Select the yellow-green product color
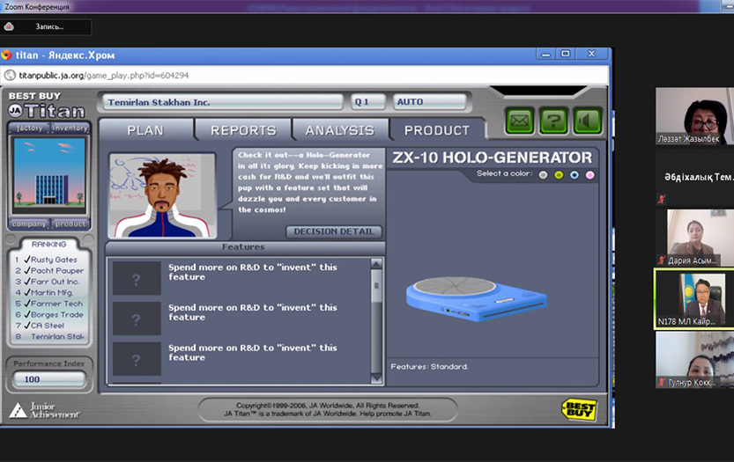Screen dimensions: 734x462 559,174
